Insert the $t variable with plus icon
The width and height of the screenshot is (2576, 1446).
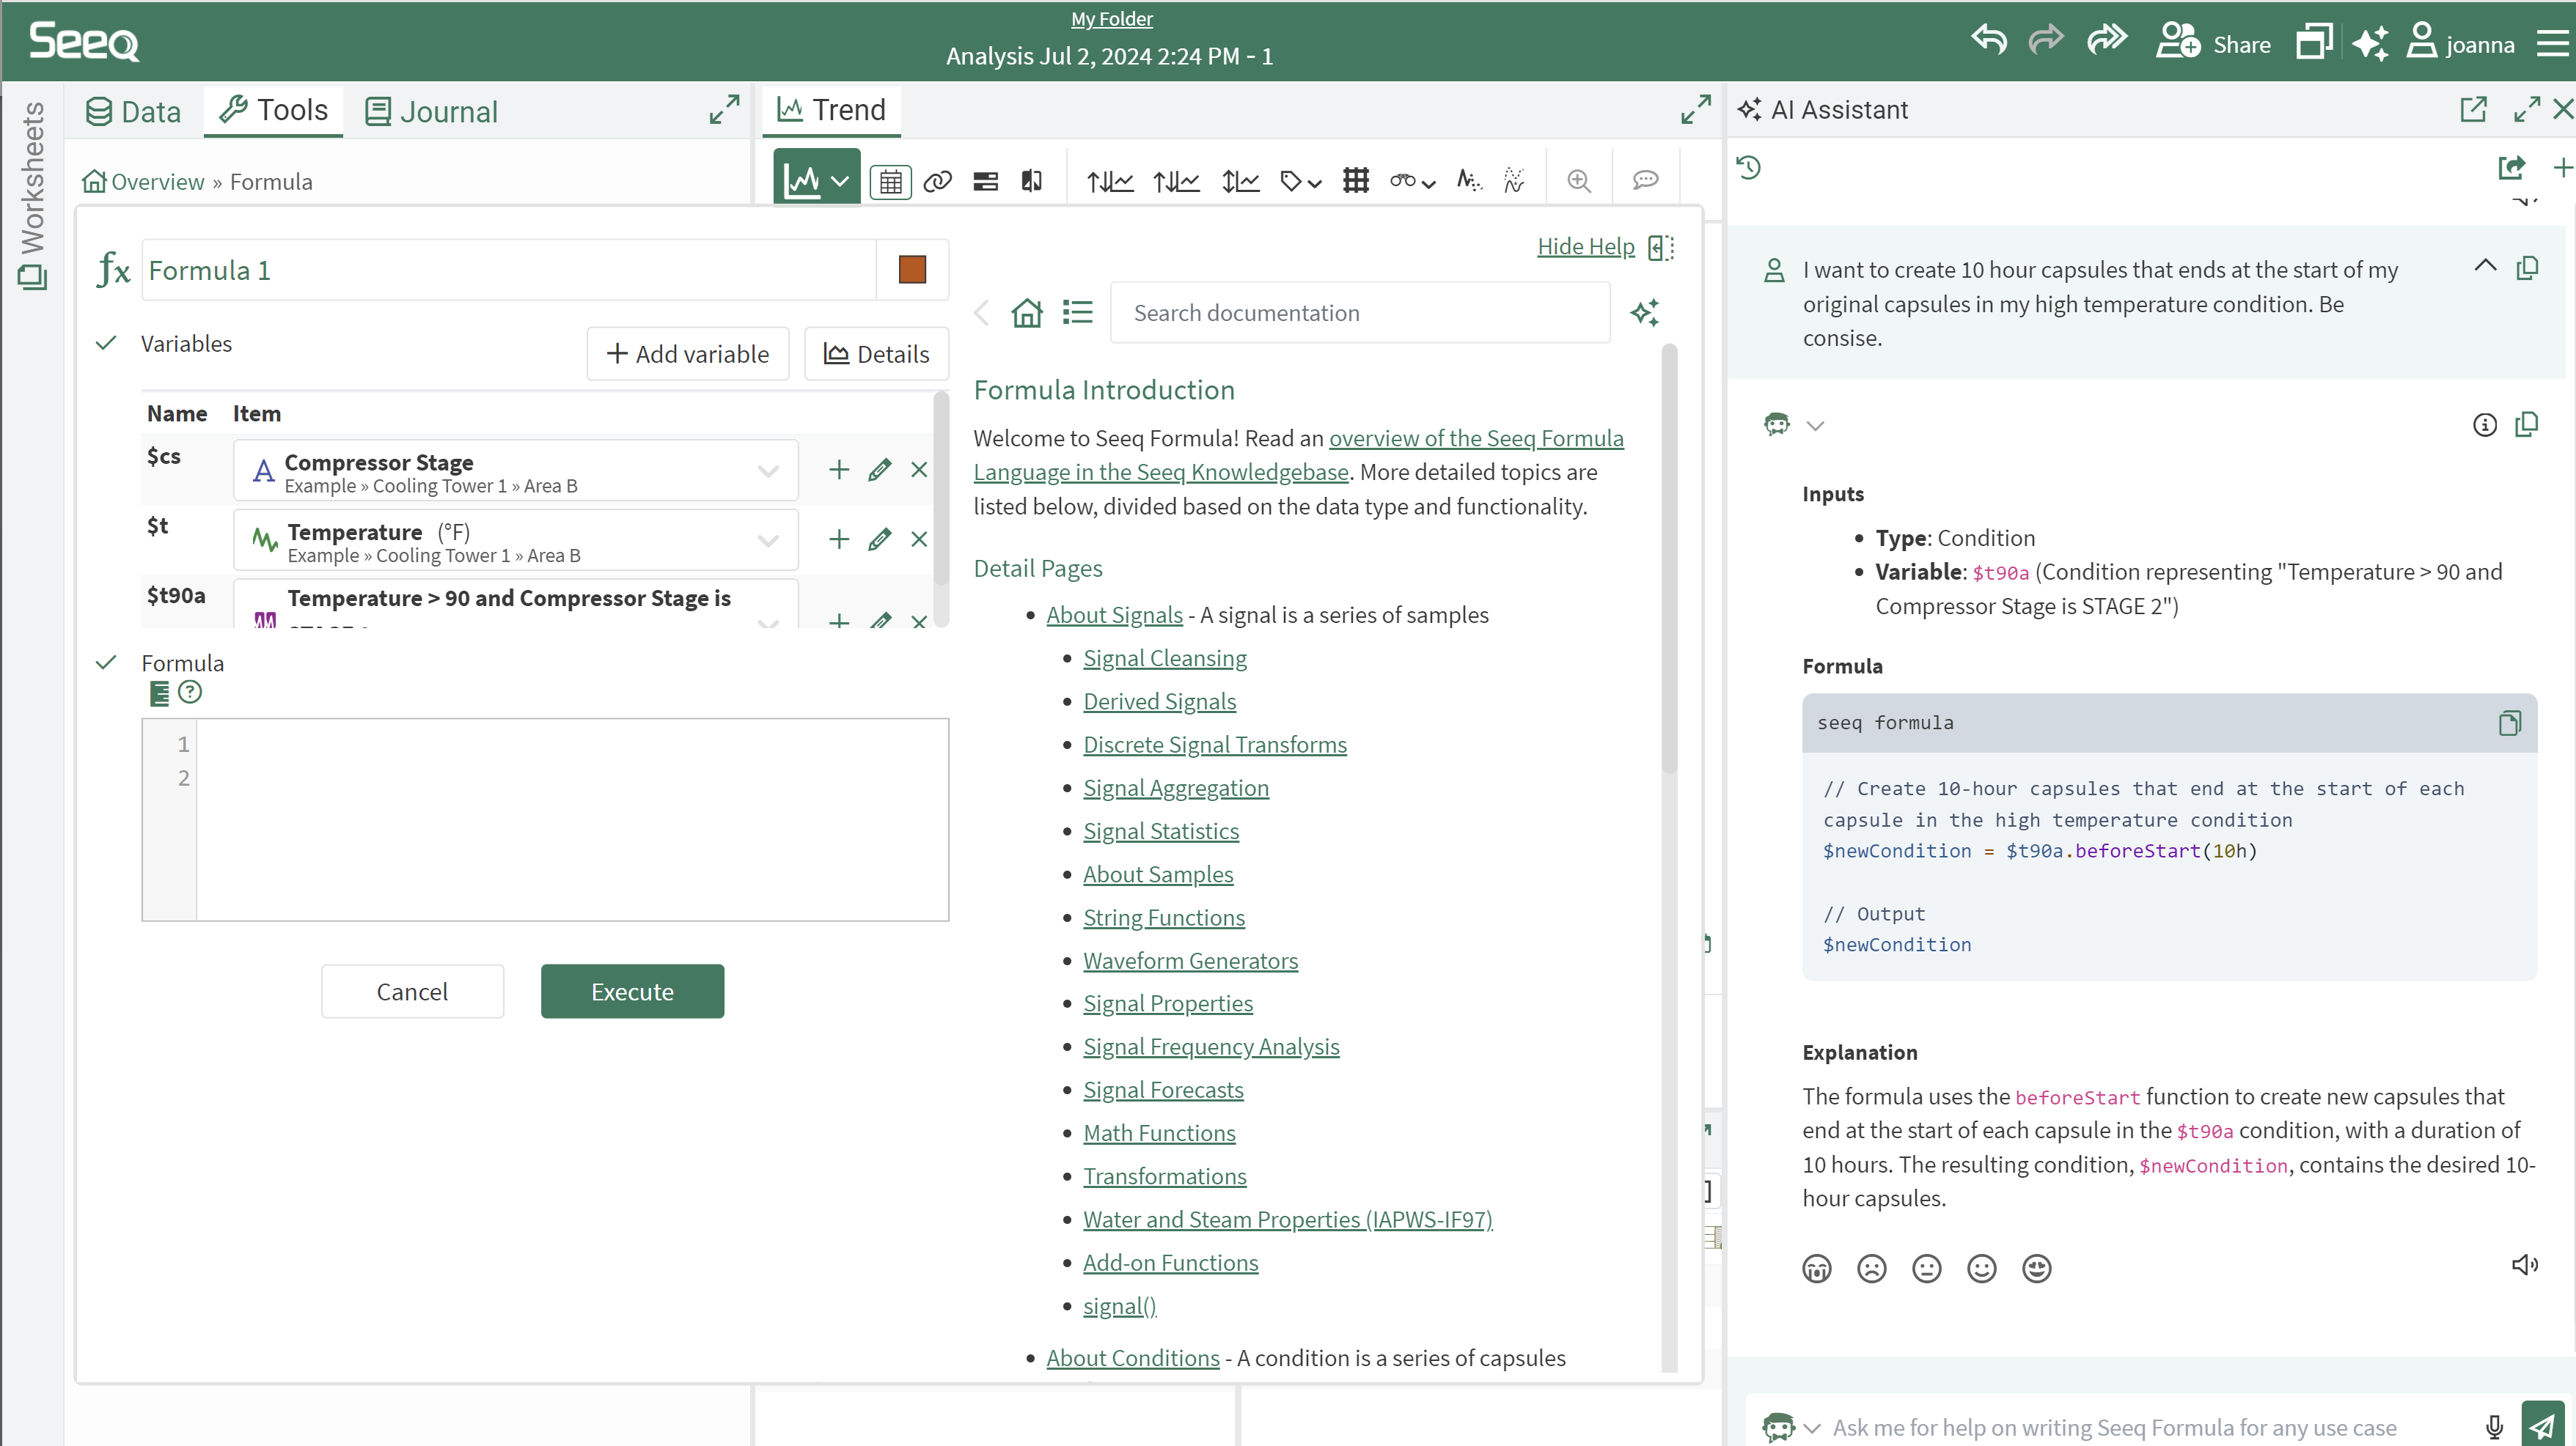tap(839, 539)
